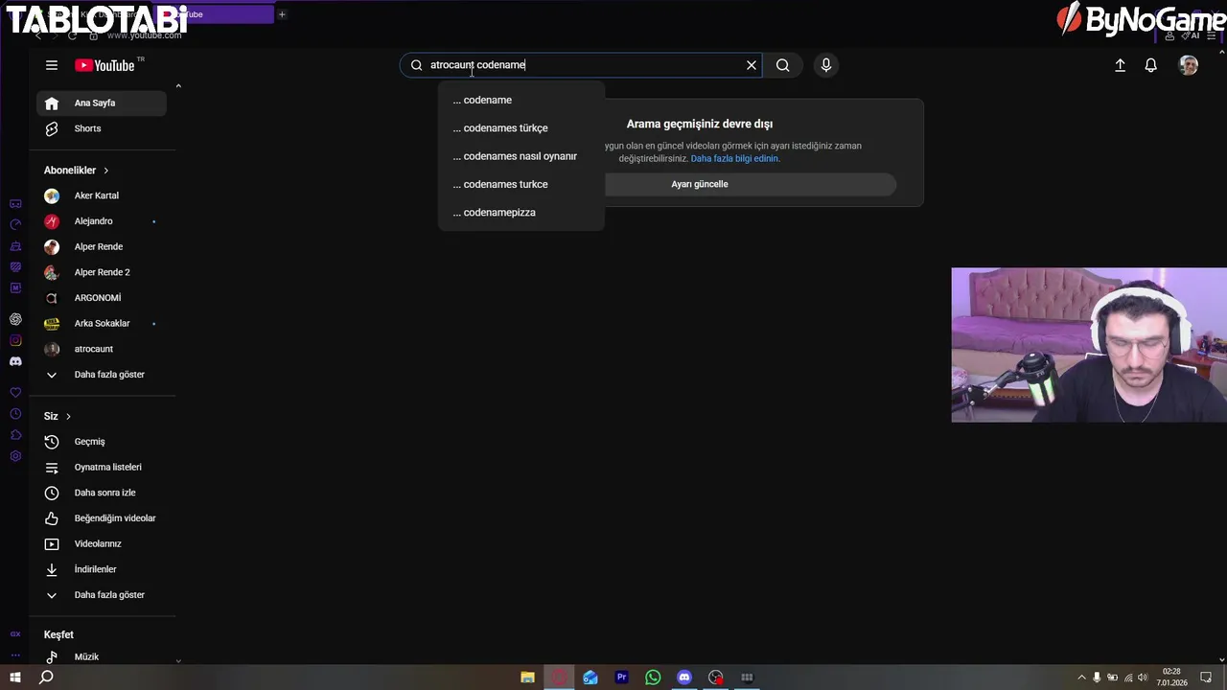Image resolution: width=1227 pixels, height=690 pixels.
Task: Open a new browser tab
Action: tap(282, 14)
